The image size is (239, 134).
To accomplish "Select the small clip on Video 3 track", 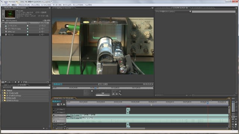I will 128,109.
